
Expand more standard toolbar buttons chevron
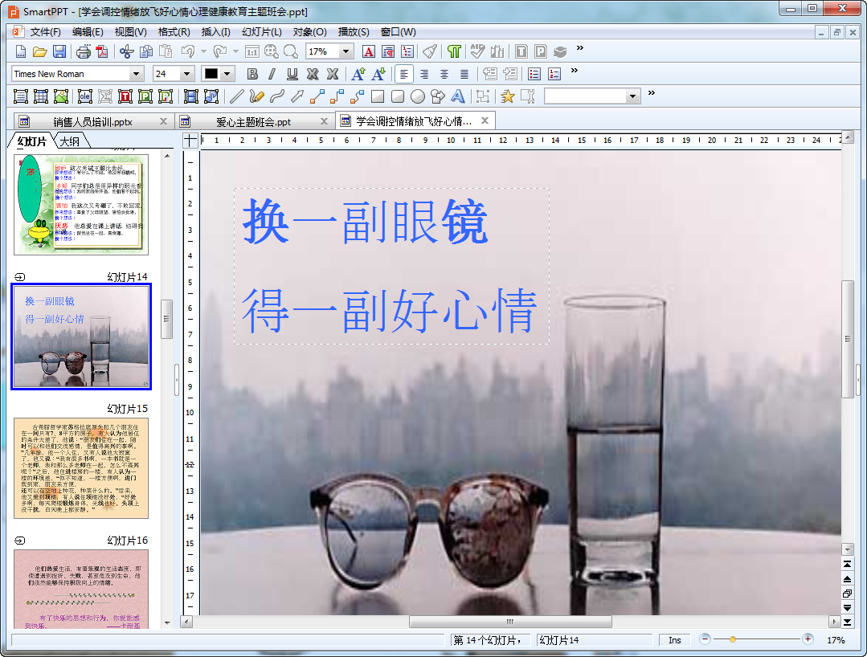click(580, 48)
